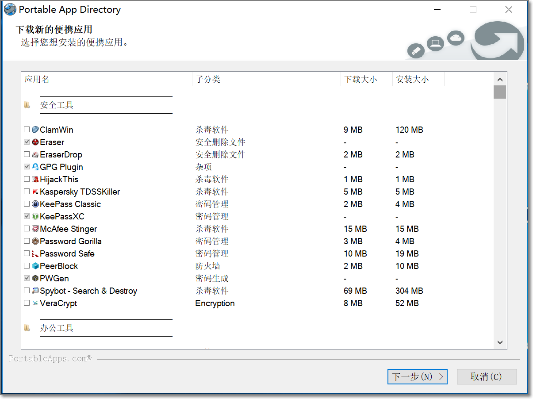Check the EraserDrop checkbox
The width and height of the screenshot is (533, 399).
click(x=27, y=154)
